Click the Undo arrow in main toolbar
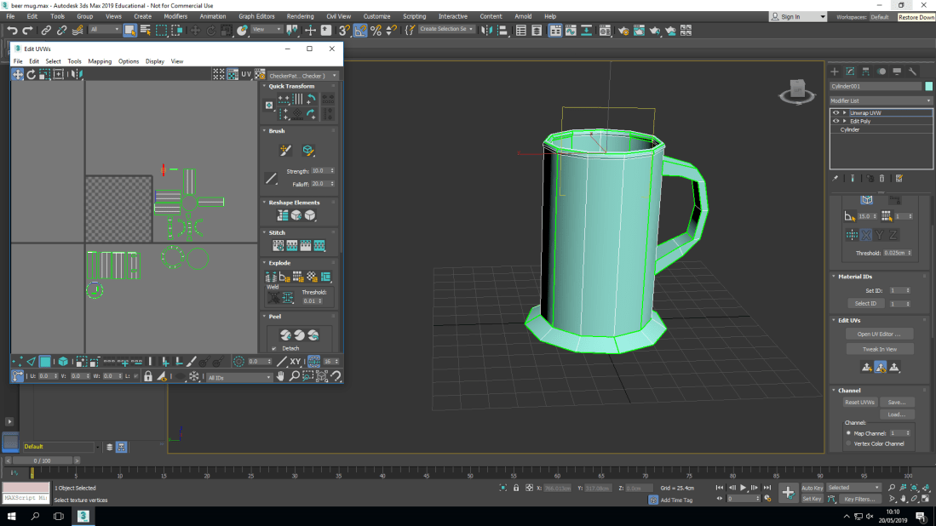936x526 pixels. click(x=12, y=30)
